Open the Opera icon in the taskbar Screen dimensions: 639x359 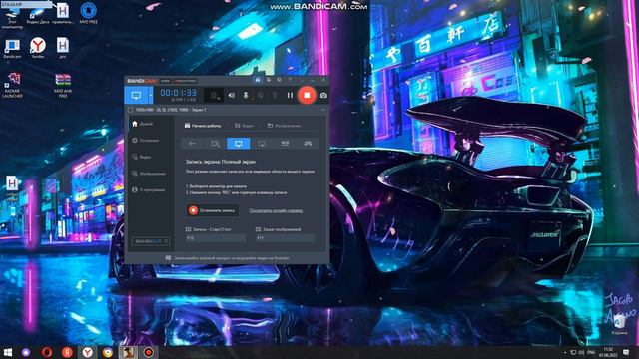click(x=47, y=352)
